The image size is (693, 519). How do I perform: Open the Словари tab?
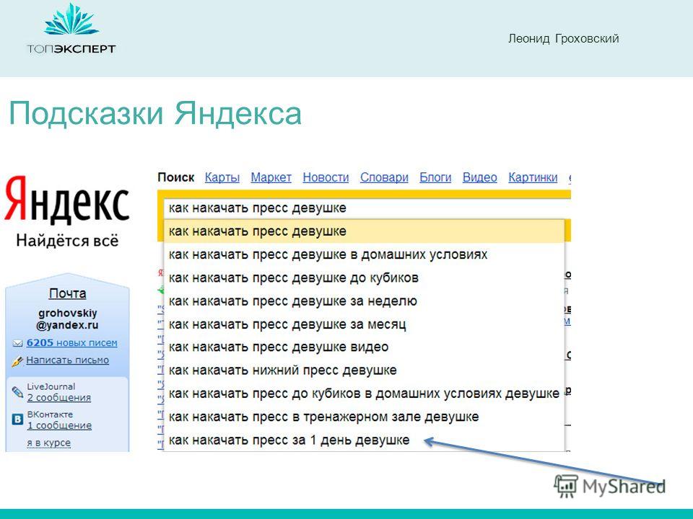(384, 177)
